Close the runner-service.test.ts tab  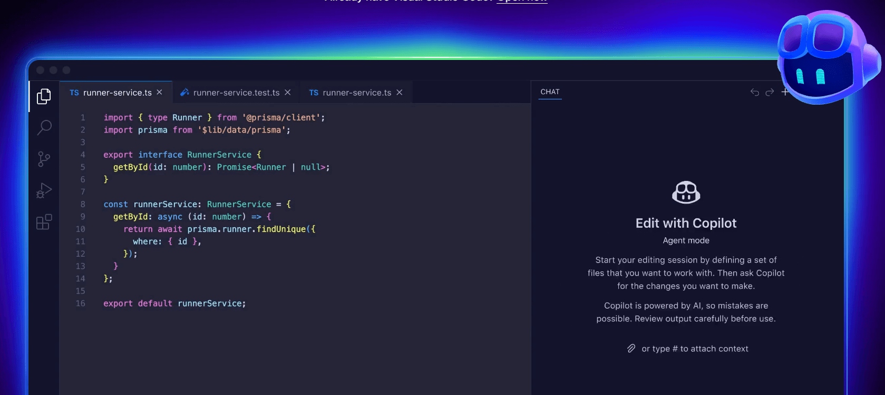287,92
